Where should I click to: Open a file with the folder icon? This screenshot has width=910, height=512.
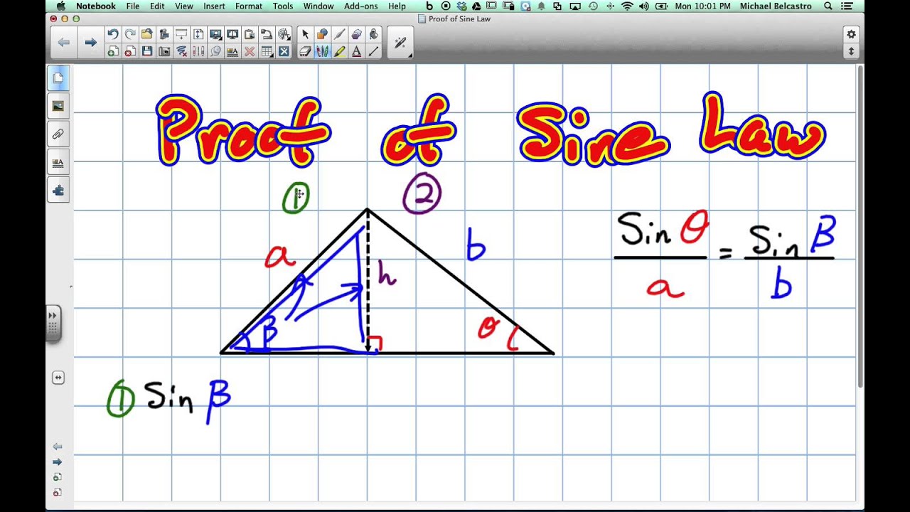(x=146, y=34)
